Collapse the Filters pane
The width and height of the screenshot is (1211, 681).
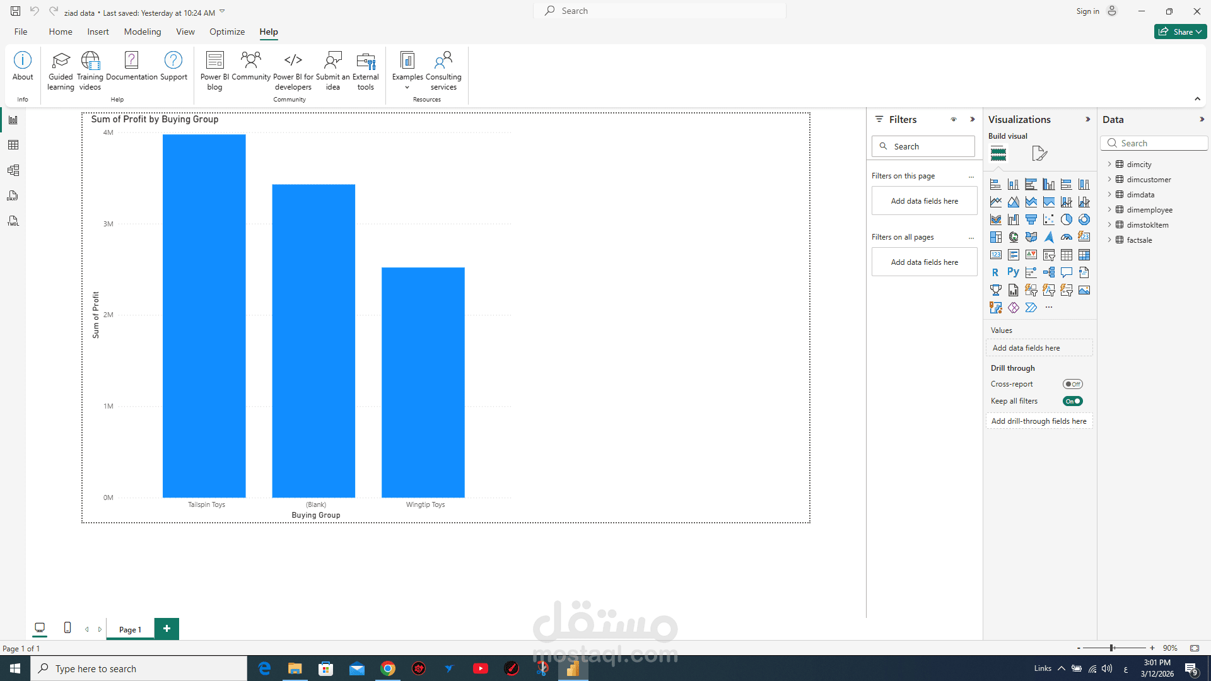click(973, 119)
